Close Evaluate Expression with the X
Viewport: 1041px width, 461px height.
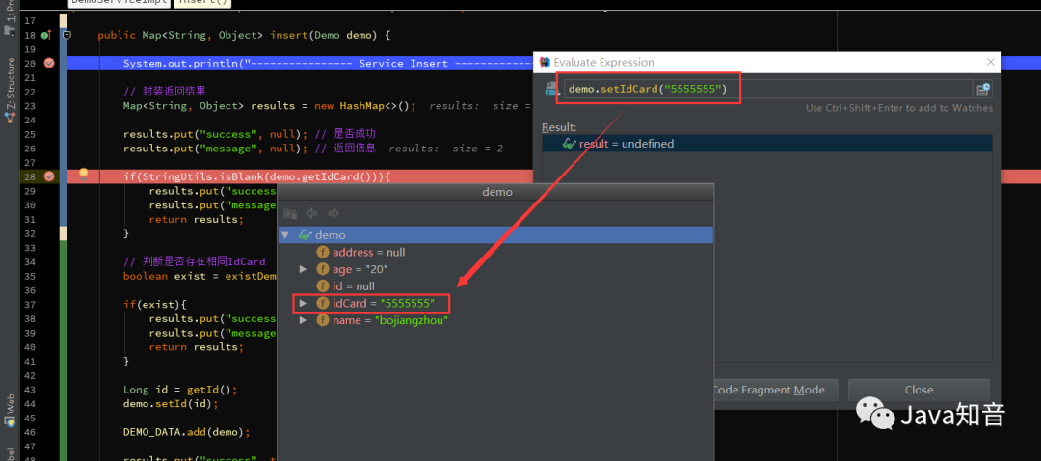pos(991,62)
